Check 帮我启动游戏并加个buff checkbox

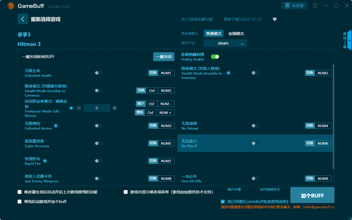coord(20,201)
